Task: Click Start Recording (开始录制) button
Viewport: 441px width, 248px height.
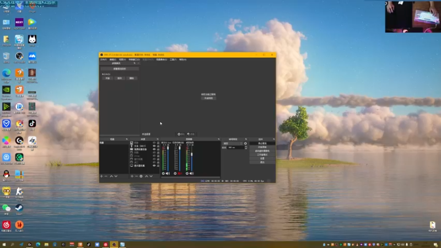Action: click(262, 147)
